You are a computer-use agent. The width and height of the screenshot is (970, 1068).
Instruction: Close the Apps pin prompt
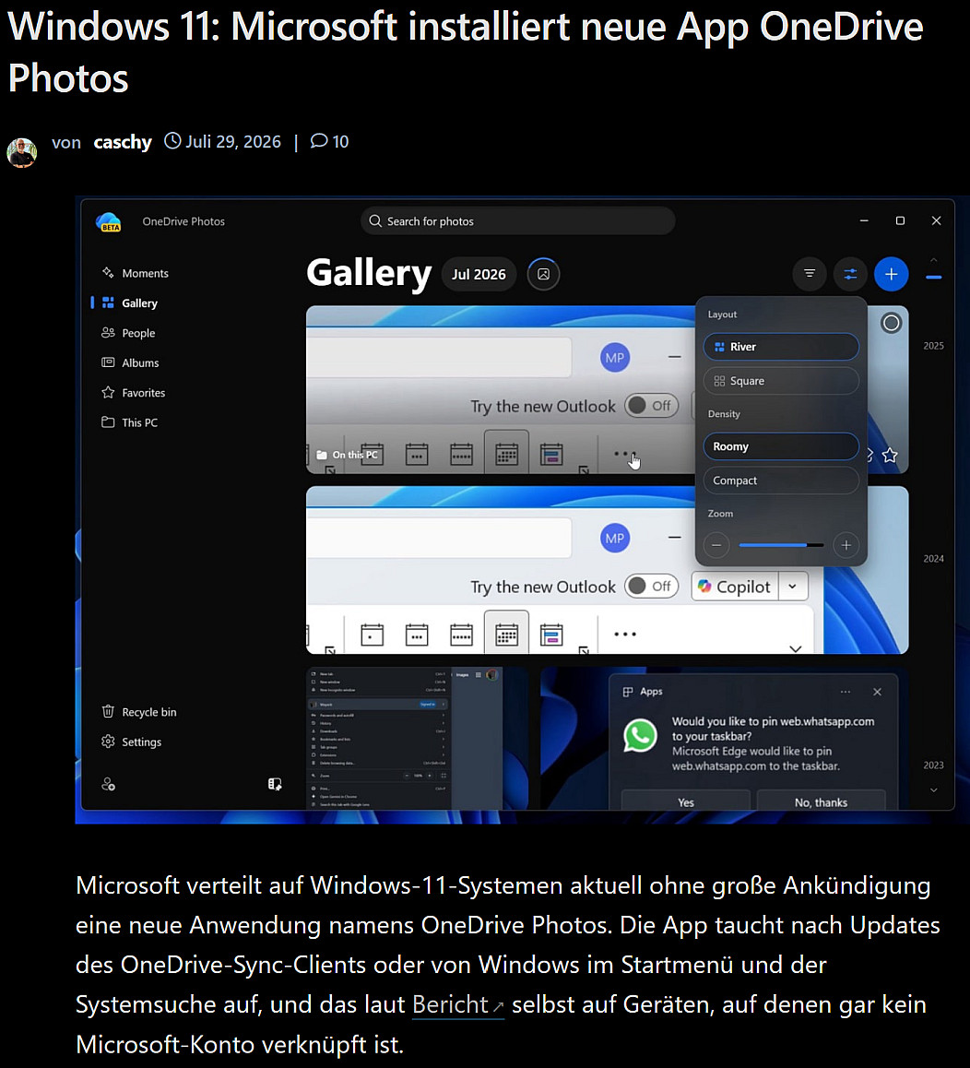pos(878,692)
